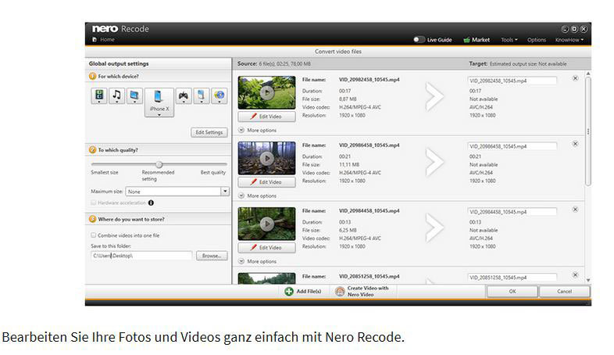Image resolution: width=614 pixels, height=355 pixels.
Task: Select the game controller device category
Action: pyautogui.click(x=184, y=95)
